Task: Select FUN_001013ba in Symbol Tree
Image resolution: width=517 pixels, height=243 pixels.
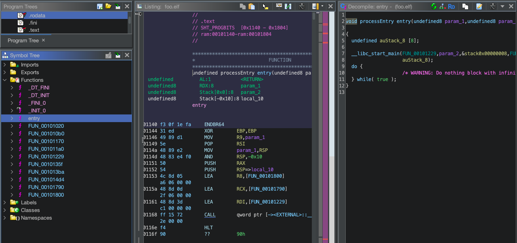Action: pyautogui.click(x=46, y=172)
